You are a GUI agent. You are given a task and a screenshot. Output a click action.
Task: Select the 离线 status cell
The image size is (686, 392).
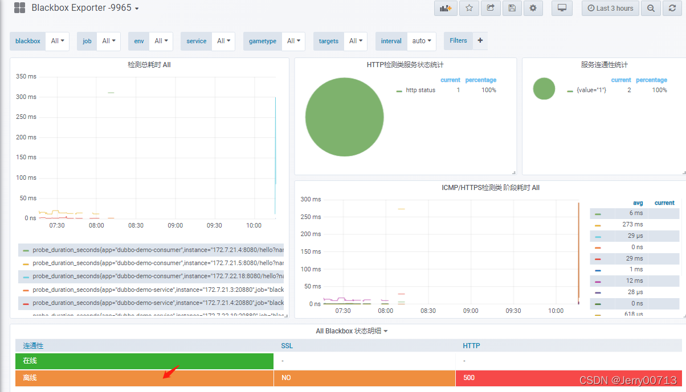(145, 378)
